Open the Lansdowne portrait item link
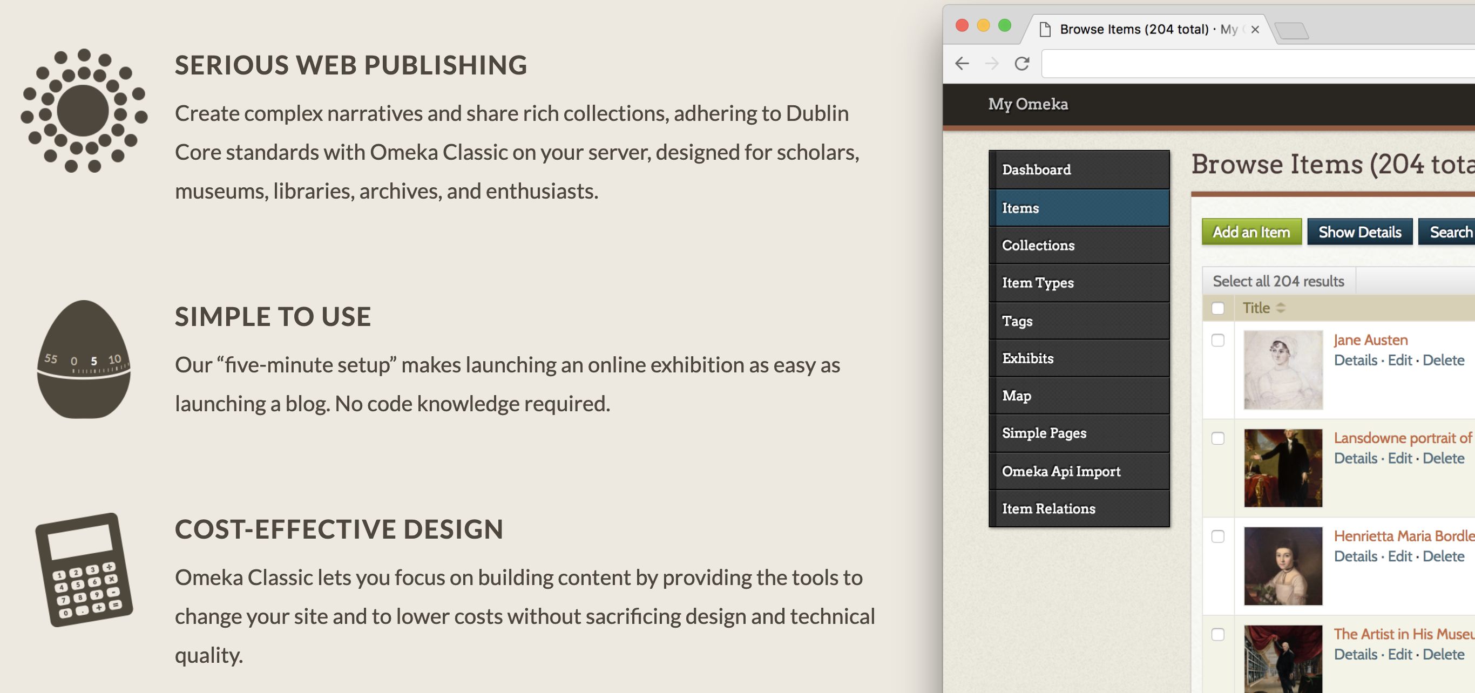This screenshot has height=693, width=1475. pyautogui.click(x=1403, y=438)
